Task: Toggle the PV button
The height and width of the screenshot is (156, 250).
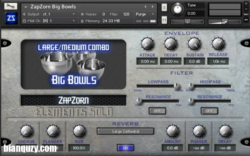Action: (x=246, y=20)
